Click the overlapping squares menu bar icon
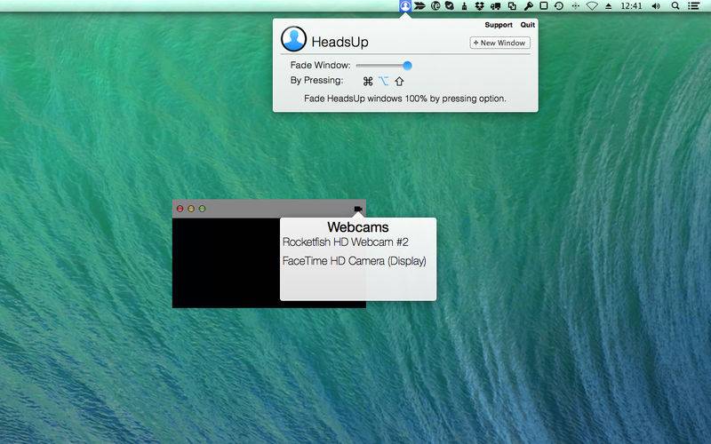 512,6
